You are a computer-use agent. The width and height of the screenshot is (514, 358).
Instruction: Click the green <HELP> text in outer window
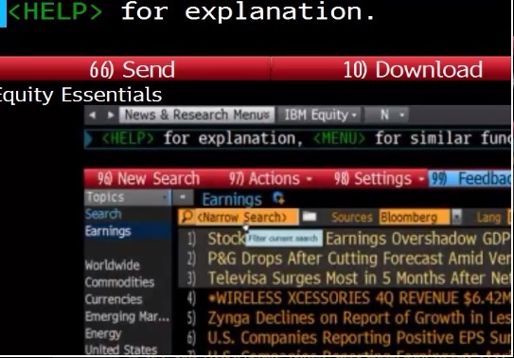[x=55, y=12]
